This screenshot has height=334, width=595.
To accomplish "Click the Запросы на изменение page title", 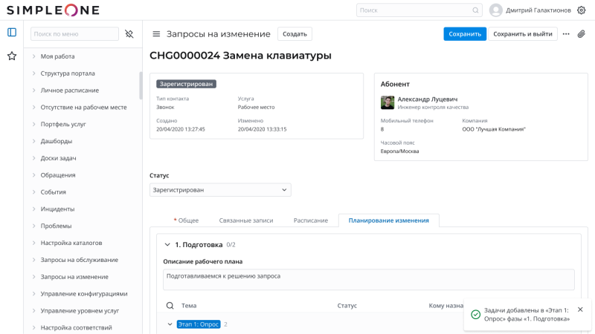I will (x=219, y=34).
